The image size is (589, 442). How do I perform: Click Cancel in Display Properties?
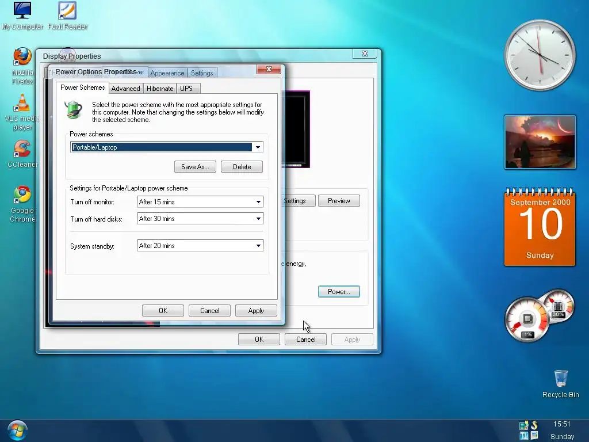306,340
